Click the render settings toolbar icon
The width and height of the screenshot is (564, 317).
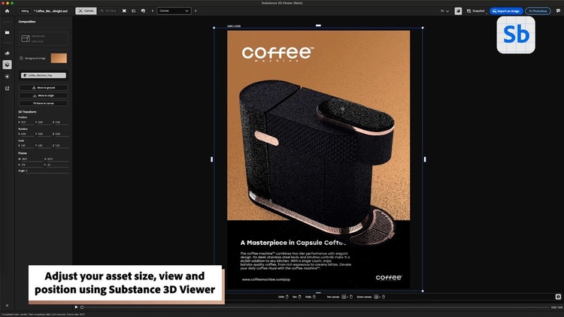(143, 11)
